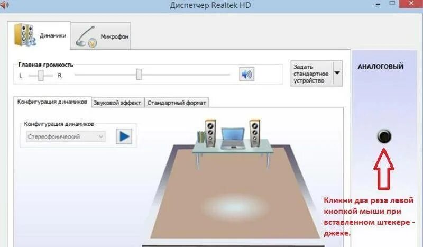The width and height of the screenshot is (423, 247).
Task: Mute sound with the speaker volume button
Action: [246, 74]
